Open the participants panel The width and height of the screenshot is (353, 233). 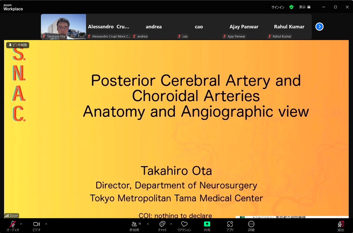pyautogui.click(x=135, y=226)
